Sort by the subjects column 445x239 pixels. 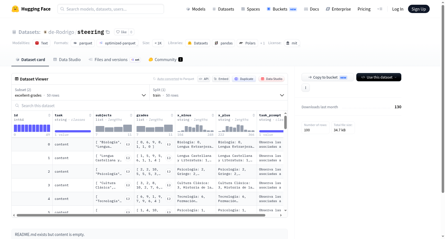tap(131, 115)
